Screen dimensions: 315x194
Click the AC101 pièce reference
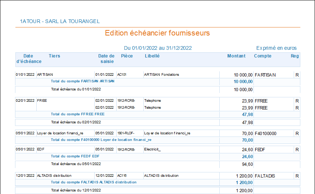(122, 75)
